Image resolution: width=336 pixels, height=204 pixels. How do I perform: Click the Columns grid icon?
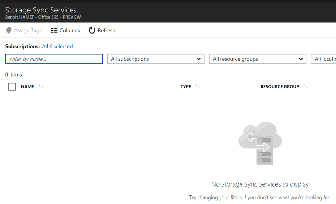click(x=54, y=30)
